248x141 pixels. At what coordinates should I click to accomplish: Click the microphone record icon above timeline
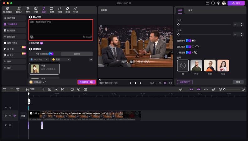[181, 89]
